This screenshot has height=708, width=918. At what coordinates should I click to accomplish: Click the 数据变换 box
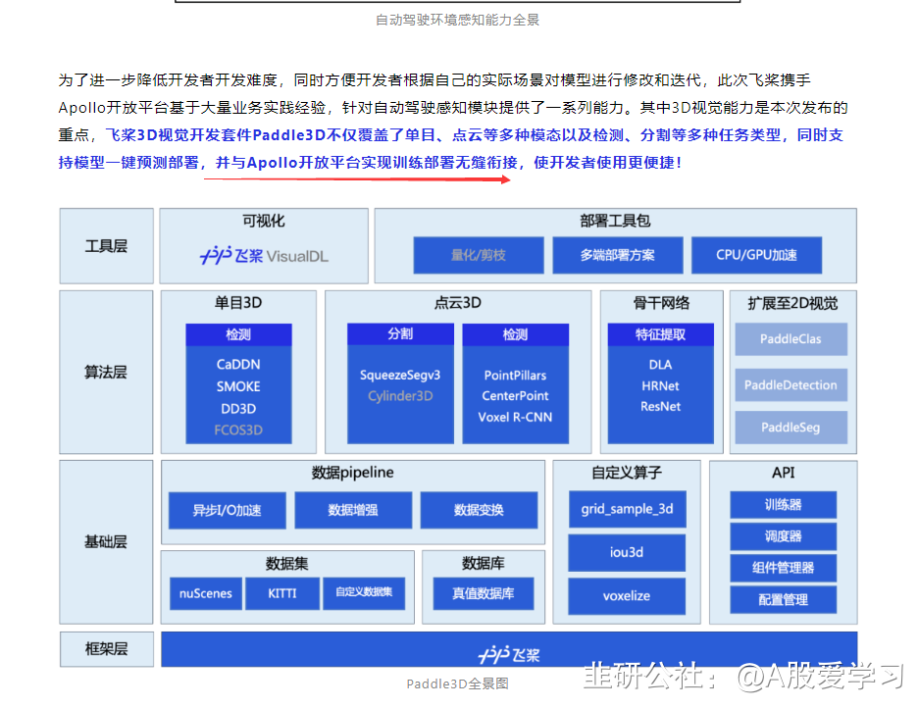(479, 510)
